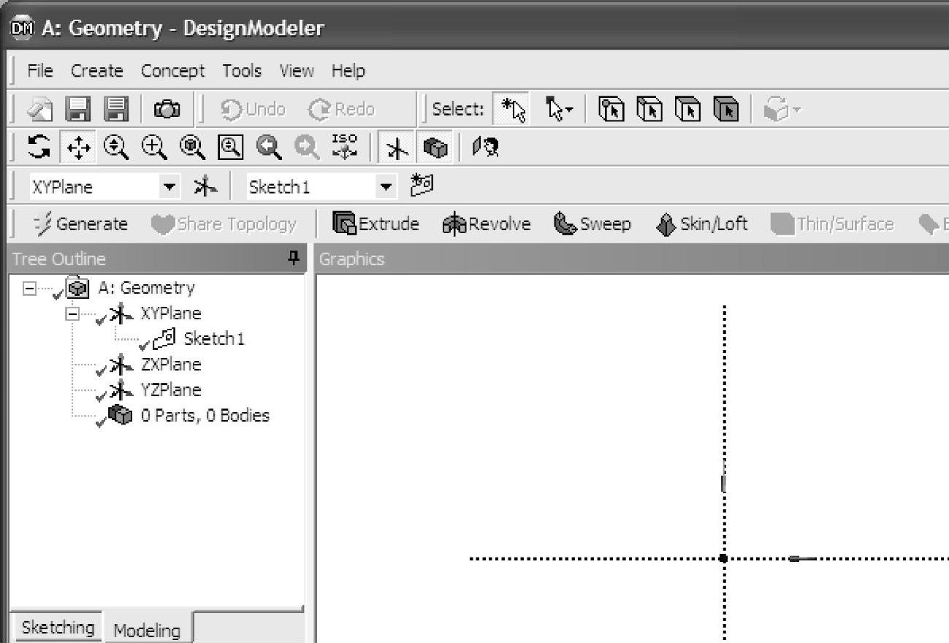Image resolution: width=949 pixels, height=643 pixels.
Task: Open the View menu
Action: [297, 71]
